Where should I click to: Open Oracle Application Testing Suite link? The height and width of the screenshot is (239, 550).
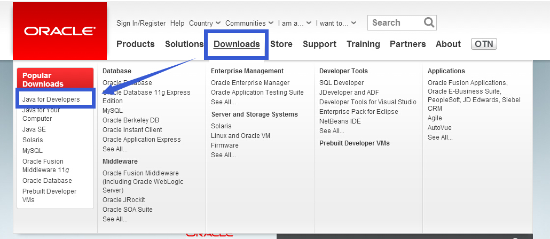[x=257, y=92]
